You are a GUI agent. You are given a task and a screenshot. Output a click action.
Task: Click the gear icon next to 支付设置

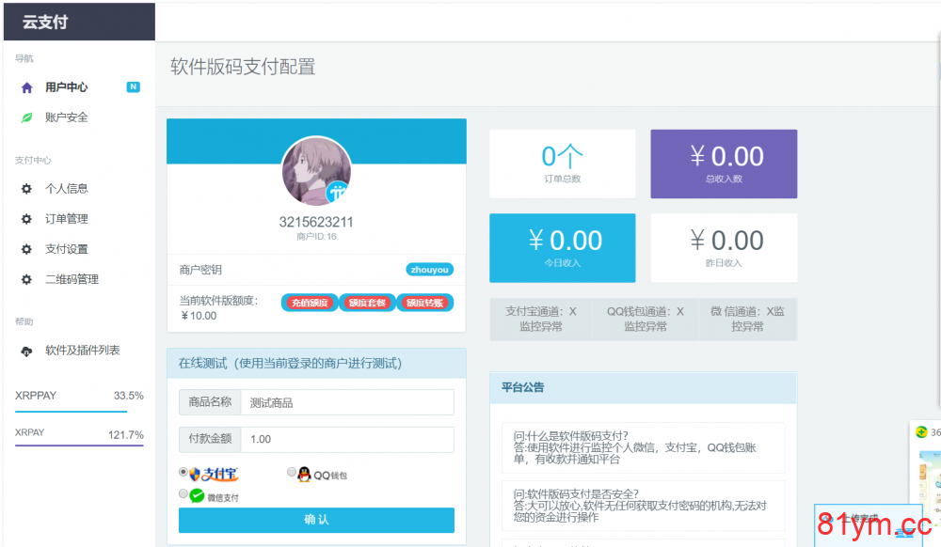[x=26, y=249]
